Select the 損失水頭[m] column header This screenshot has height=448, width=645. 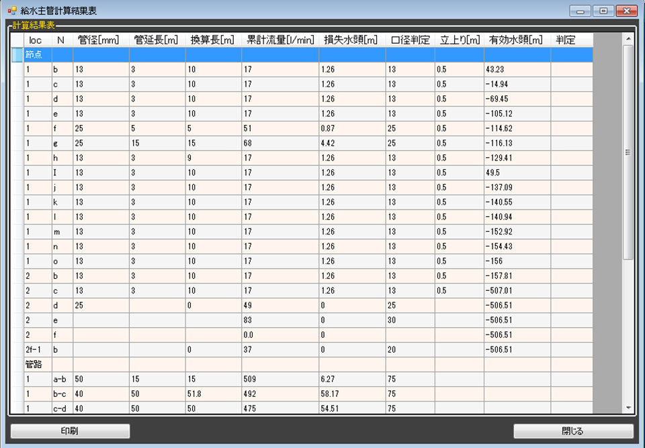[352, 40]
